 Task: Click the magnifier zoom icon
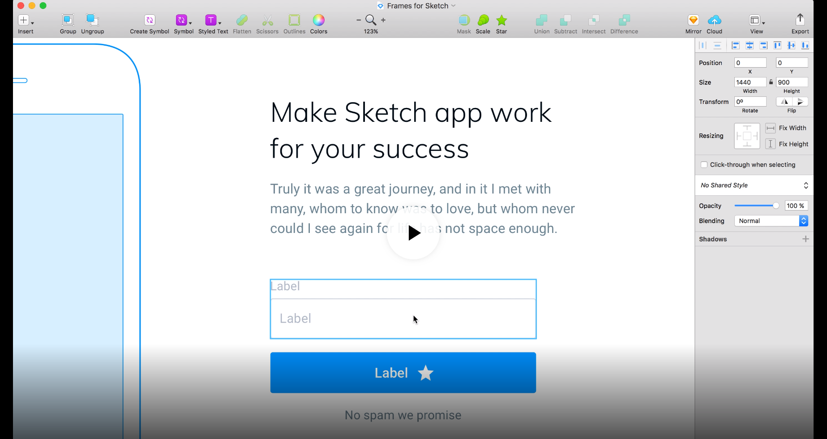tap(371, 20)
